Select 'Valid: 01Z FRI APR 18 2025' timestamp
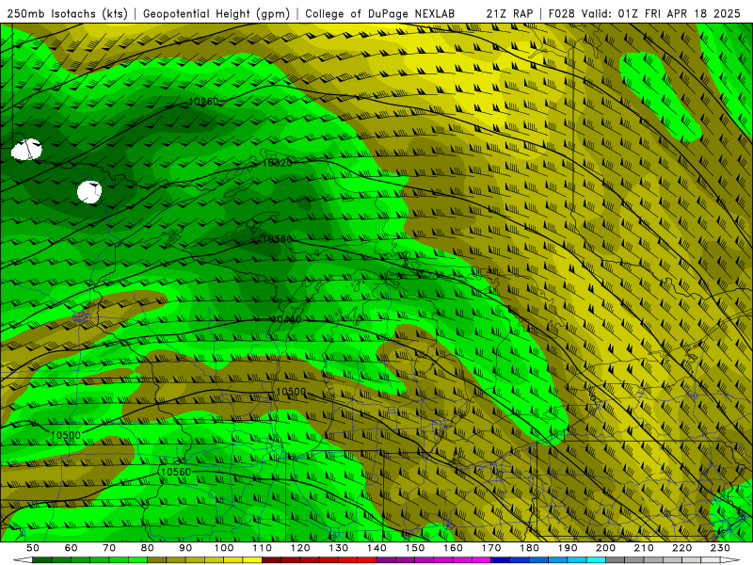The image size is (753, 565). coord(661,14)
